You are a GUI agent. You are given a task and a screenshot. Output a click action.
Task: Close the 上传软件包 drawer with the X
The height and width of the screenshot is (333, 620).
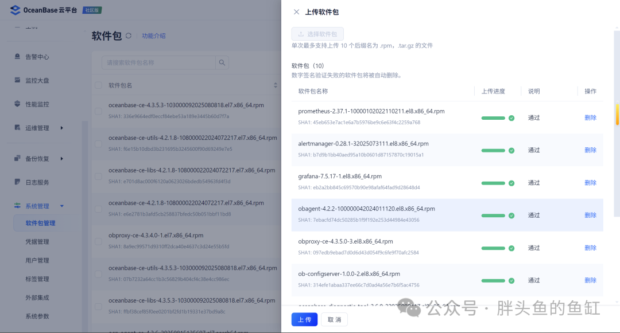(x=296, y=12)
